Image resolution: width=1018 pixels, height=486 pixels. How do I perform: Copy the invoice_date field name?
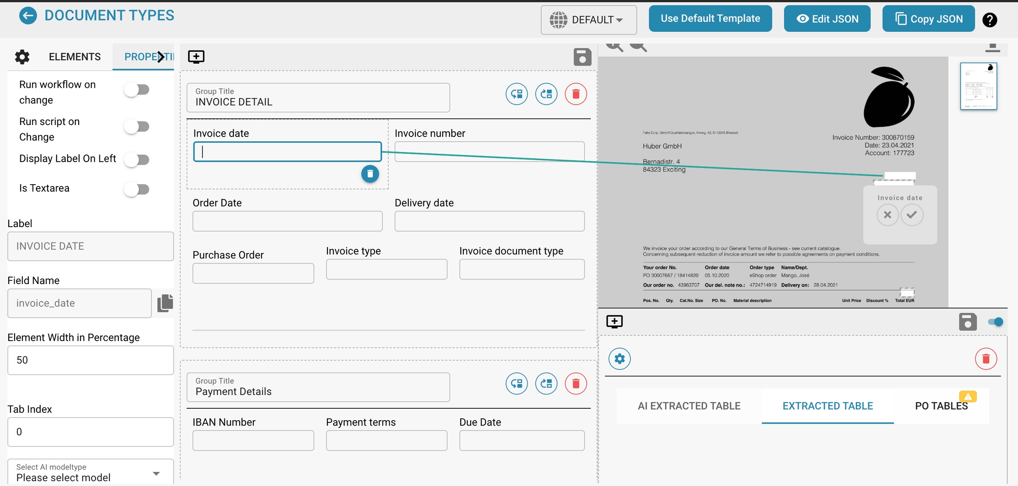(x=165, y=303)
